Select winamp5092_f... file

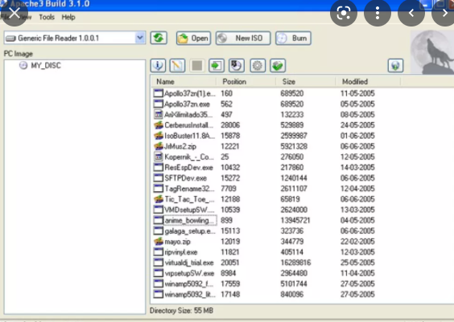pyautogui.click(x=188, y=284)
